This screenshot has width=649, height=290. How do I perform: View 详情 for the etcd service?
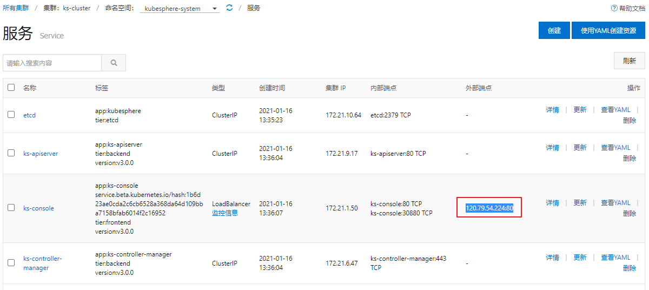[552, 110]
